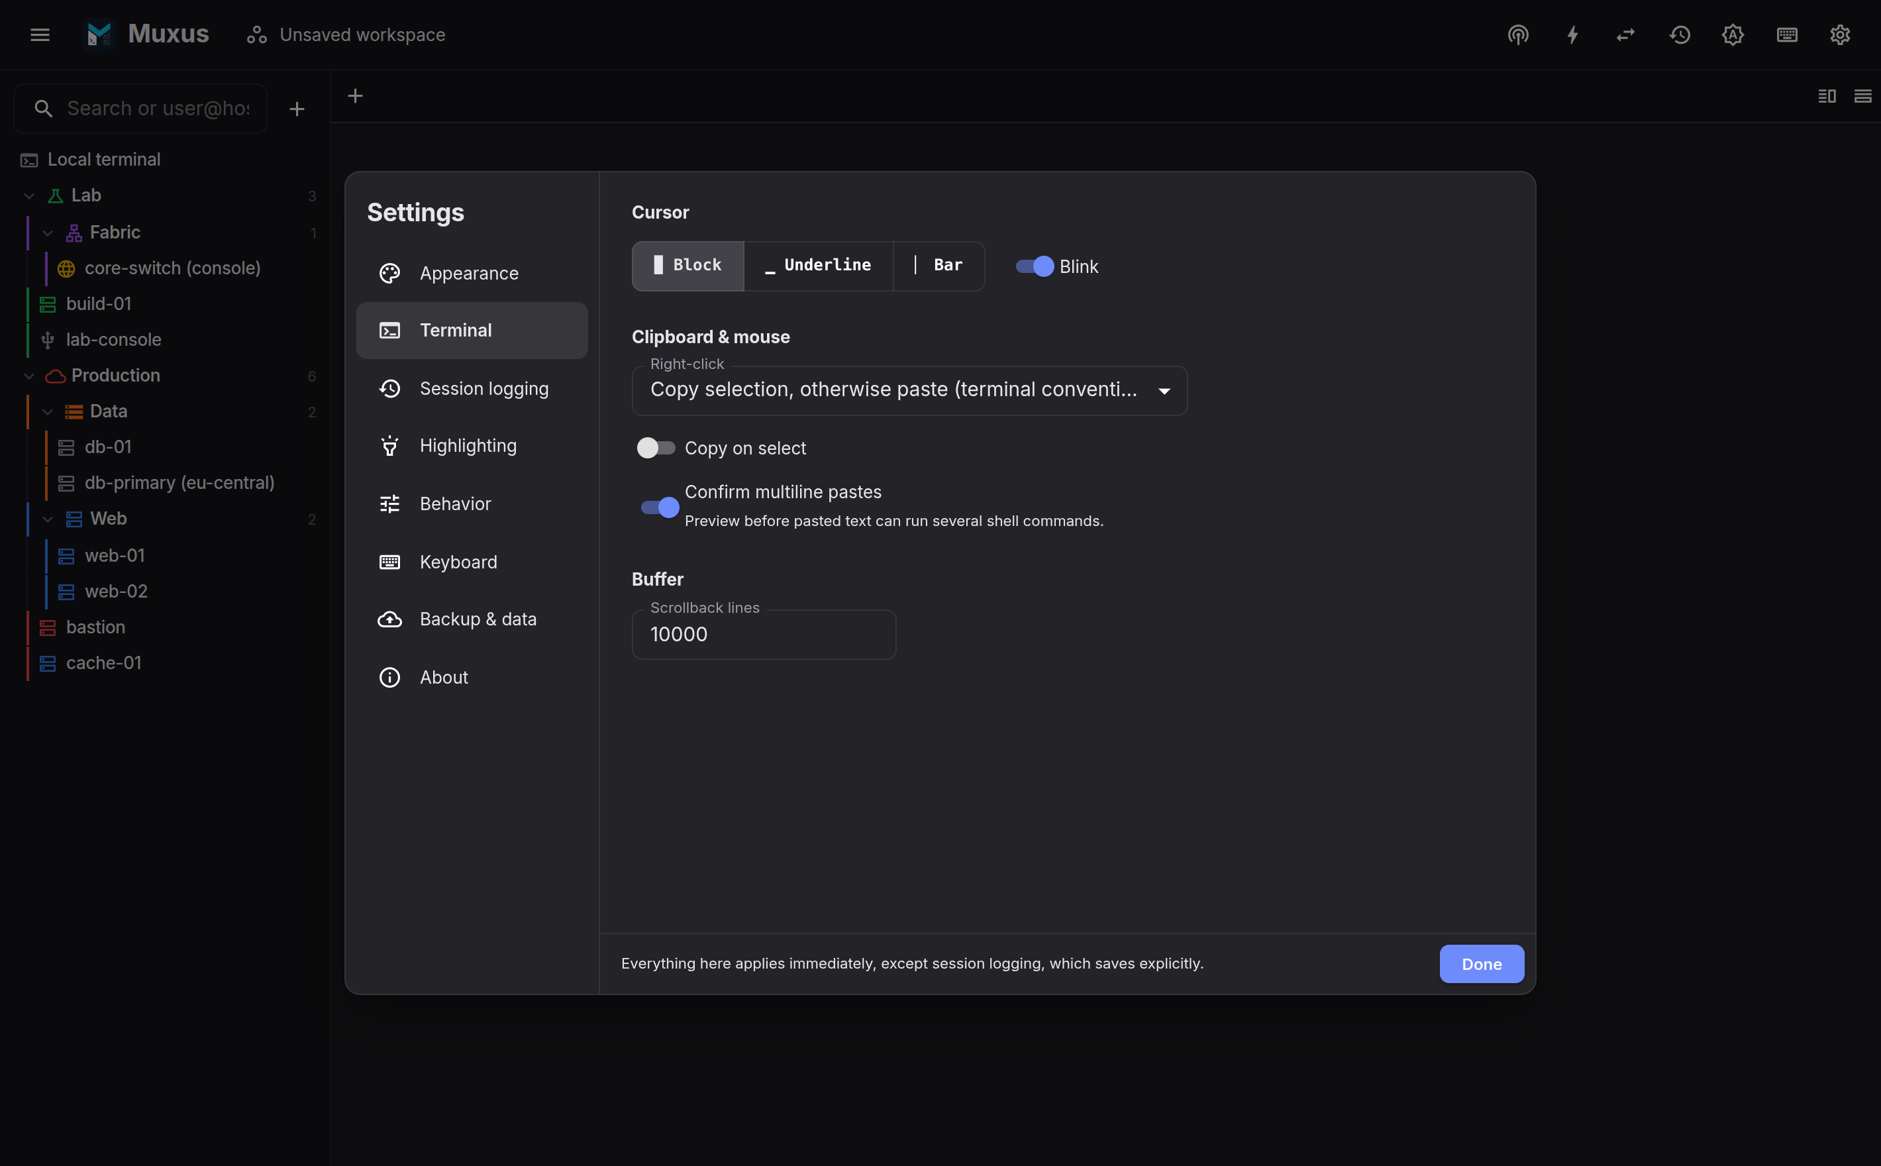Image resolution: width=1881 pixels, height=1166 pixels.
Task: Click the Scrollback lines input field
Action: coord(764,635)
